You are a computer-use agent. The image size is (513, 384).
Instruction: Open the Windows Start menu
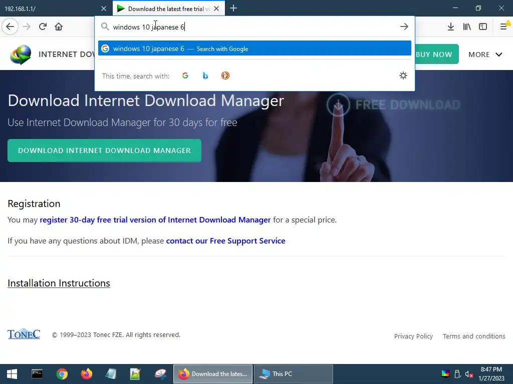point(12,374)
